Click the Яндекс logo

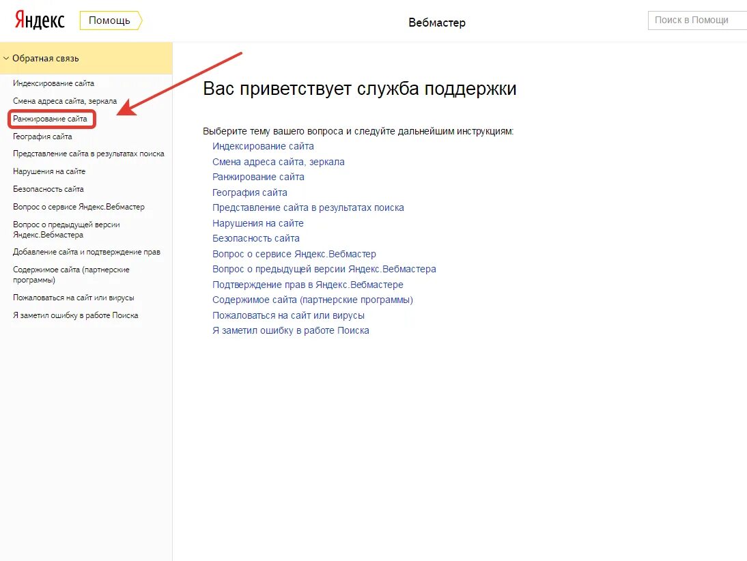(x=40, y=20)
